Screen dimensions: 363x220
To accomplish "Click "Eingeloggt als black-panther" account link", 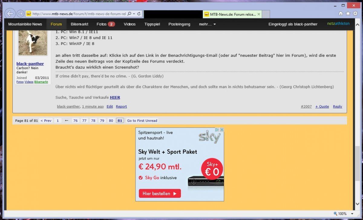I will tap(293, 24).
